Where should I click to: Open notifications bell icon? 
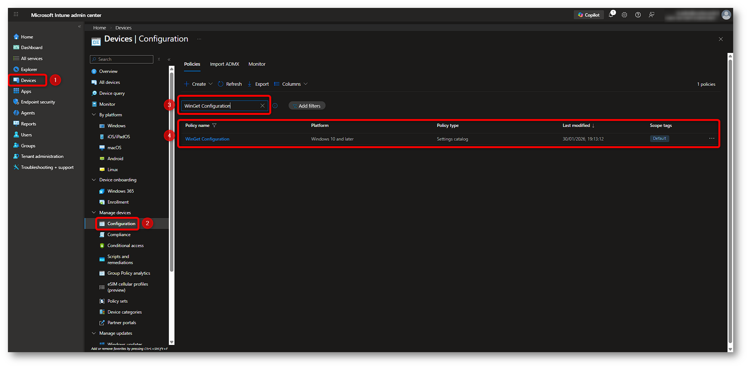611,15
